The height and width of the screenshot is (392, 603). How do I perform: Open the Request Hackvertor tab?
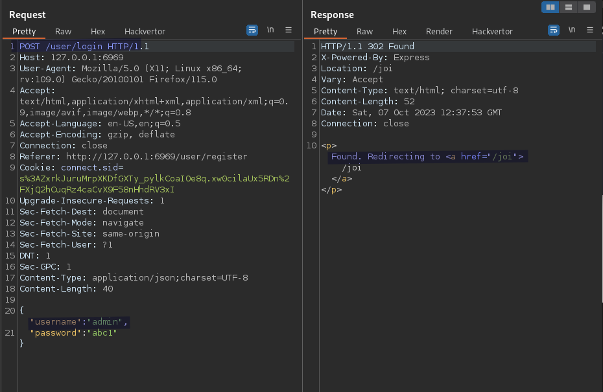click(145, 32)
